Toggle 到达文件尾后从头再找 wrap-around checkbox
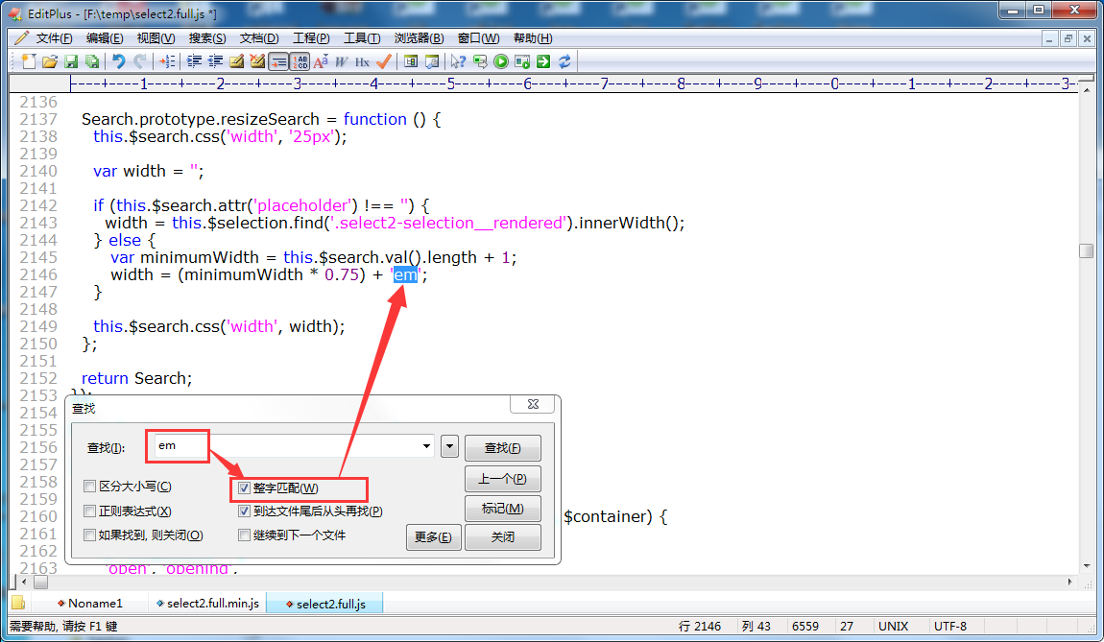This screenshot has height=642, width=1104. 244,511
